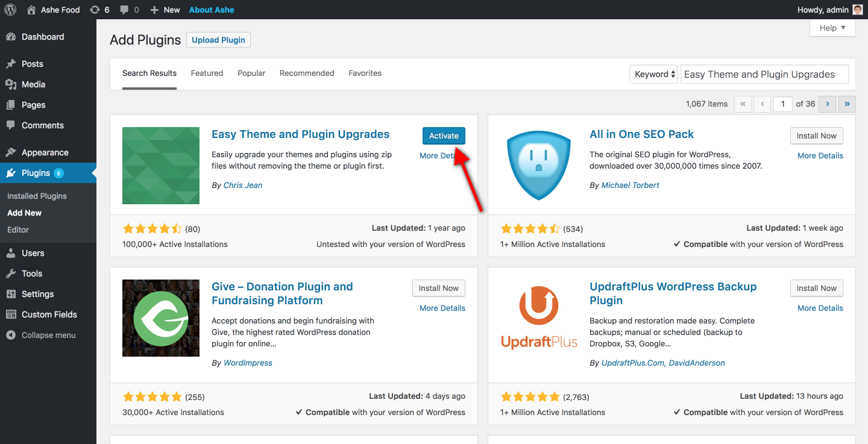Open the Keyword search type dropdown
Screen dimensions: 868x444
pos(653,74)
